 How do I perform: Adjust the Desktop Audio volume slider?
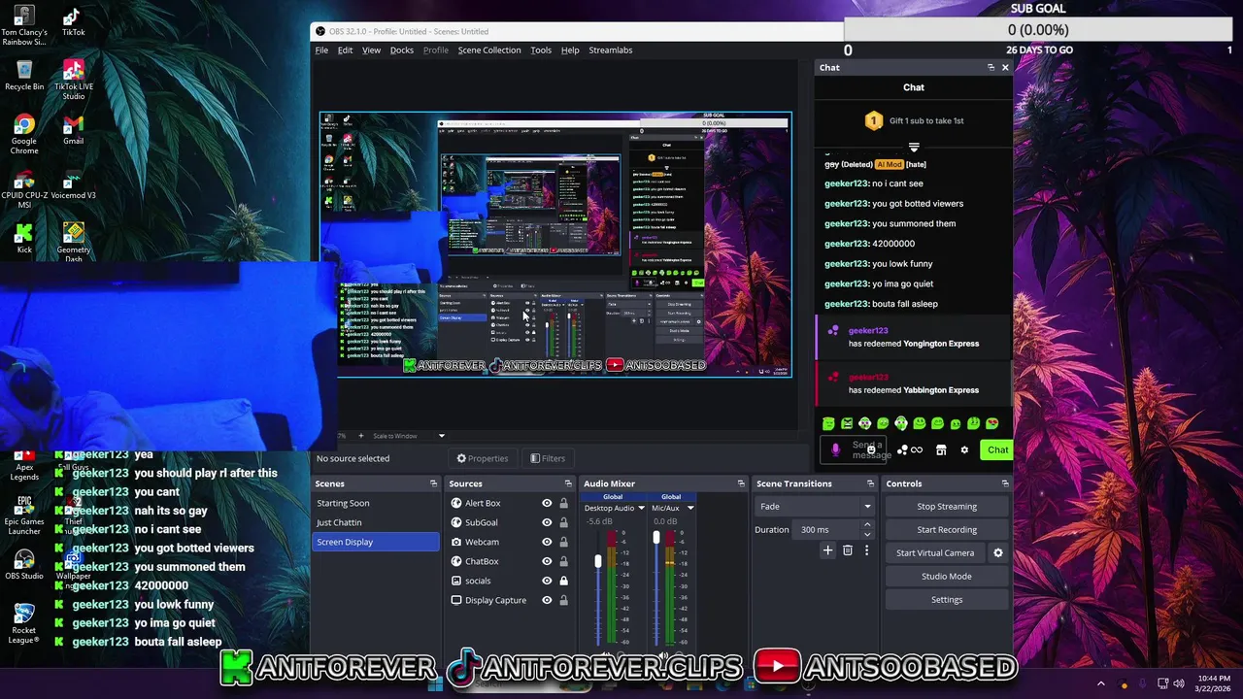point(598,561)
